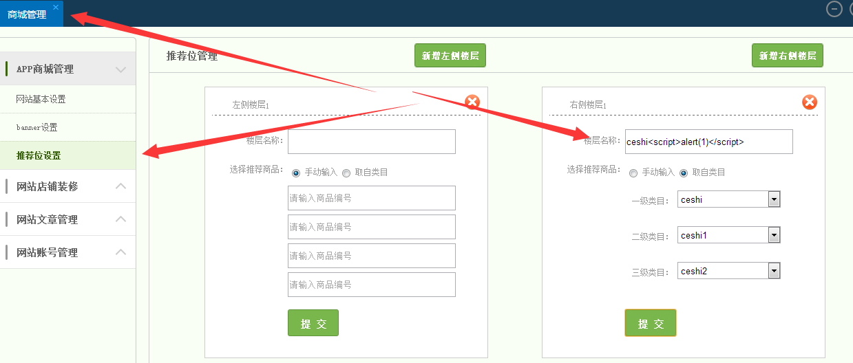Click the minimize circle icon in top bar

coord(834,9)
